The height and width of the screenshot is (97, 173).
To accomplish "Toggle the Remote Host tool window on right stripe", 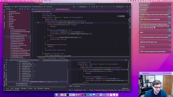I will click(x=130, y=12).
